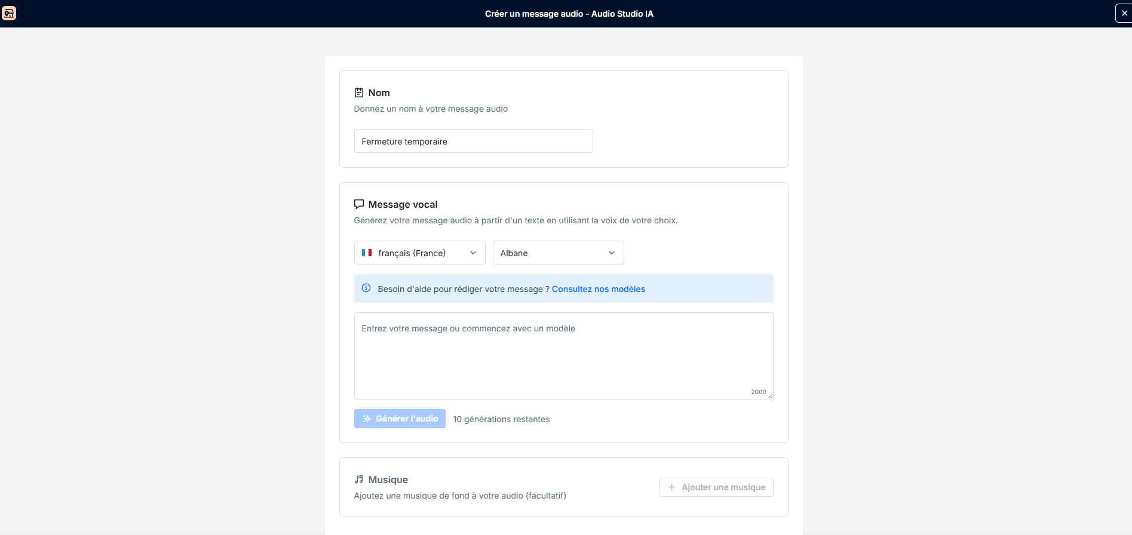This screenshot has height=535, width=1132.
Task: Close the Audio Studio IA dialog
Action: coord(1124,13)
